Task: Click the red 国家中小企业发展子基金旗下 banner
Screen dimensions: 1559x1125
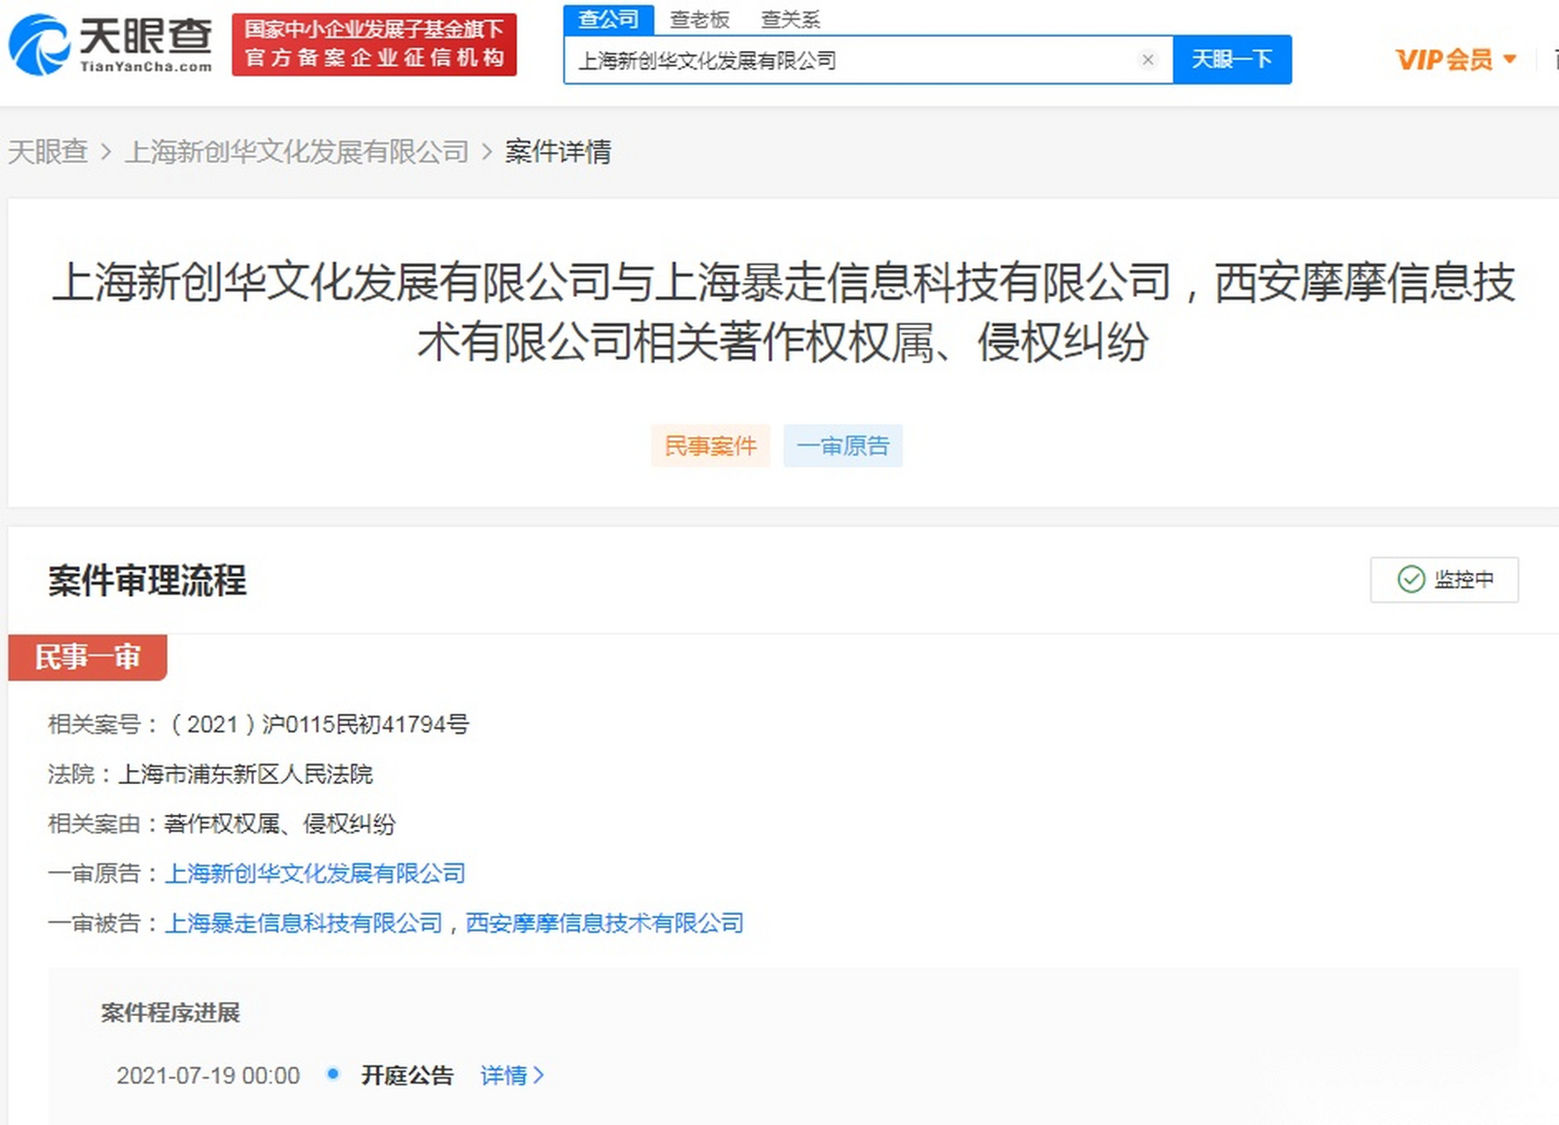Action: click(374, 44)
